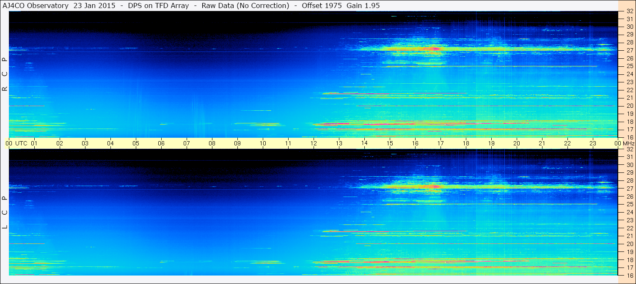Click 28 MHz tick on RCP frequency axis
Viewport: 636px width, 284px height.
click(x=630, y=42)
